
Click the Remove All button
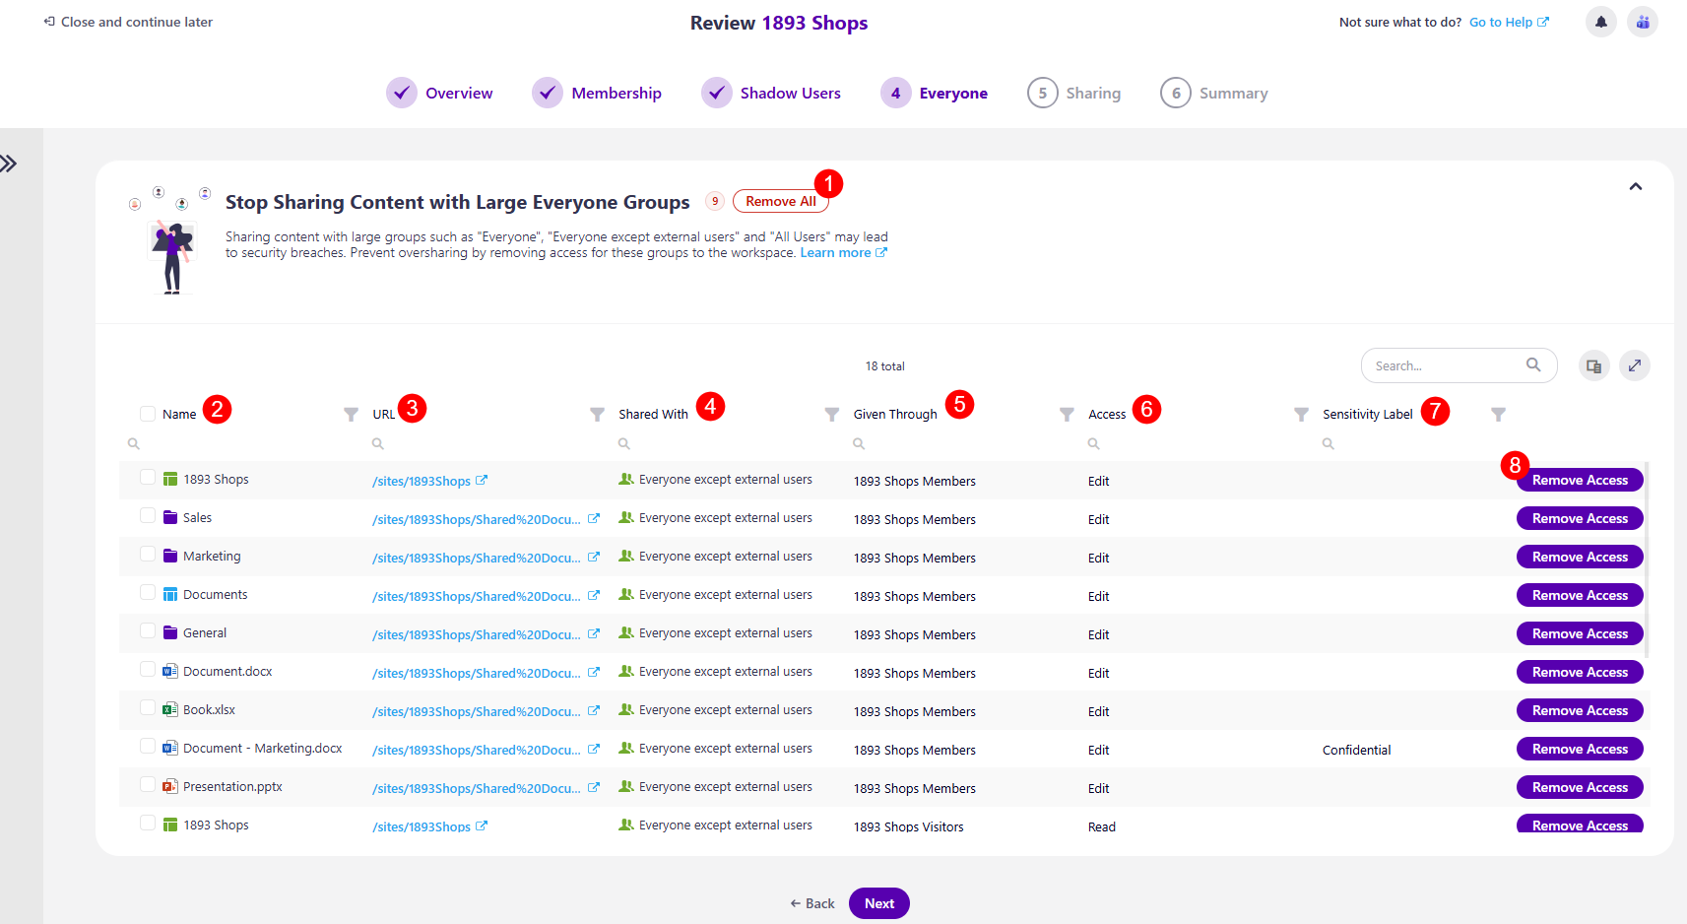pyautogui.click(x=781, y=200)
